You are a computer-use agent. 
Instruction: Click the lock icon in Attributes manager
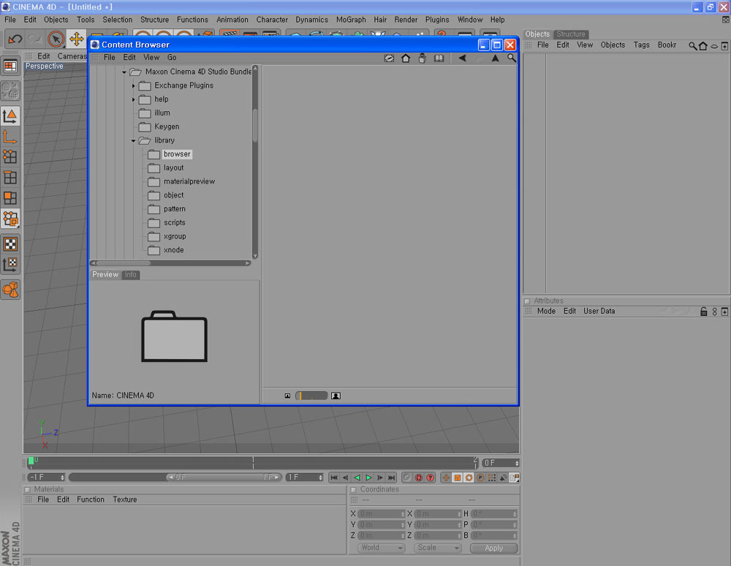tap(704, 312)
